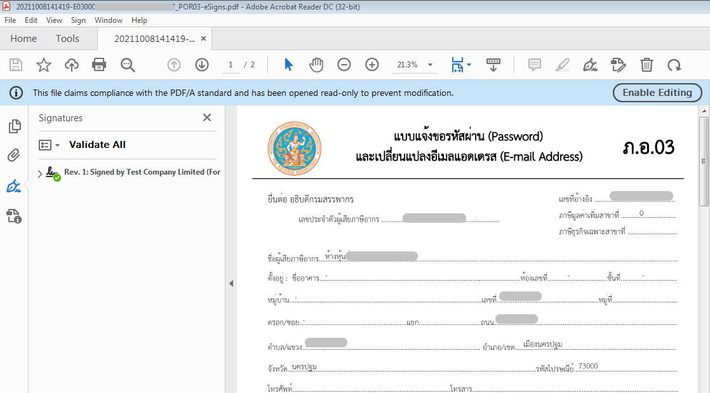Open the File menu
Screen dimensions: 710x393
[10, 20]
